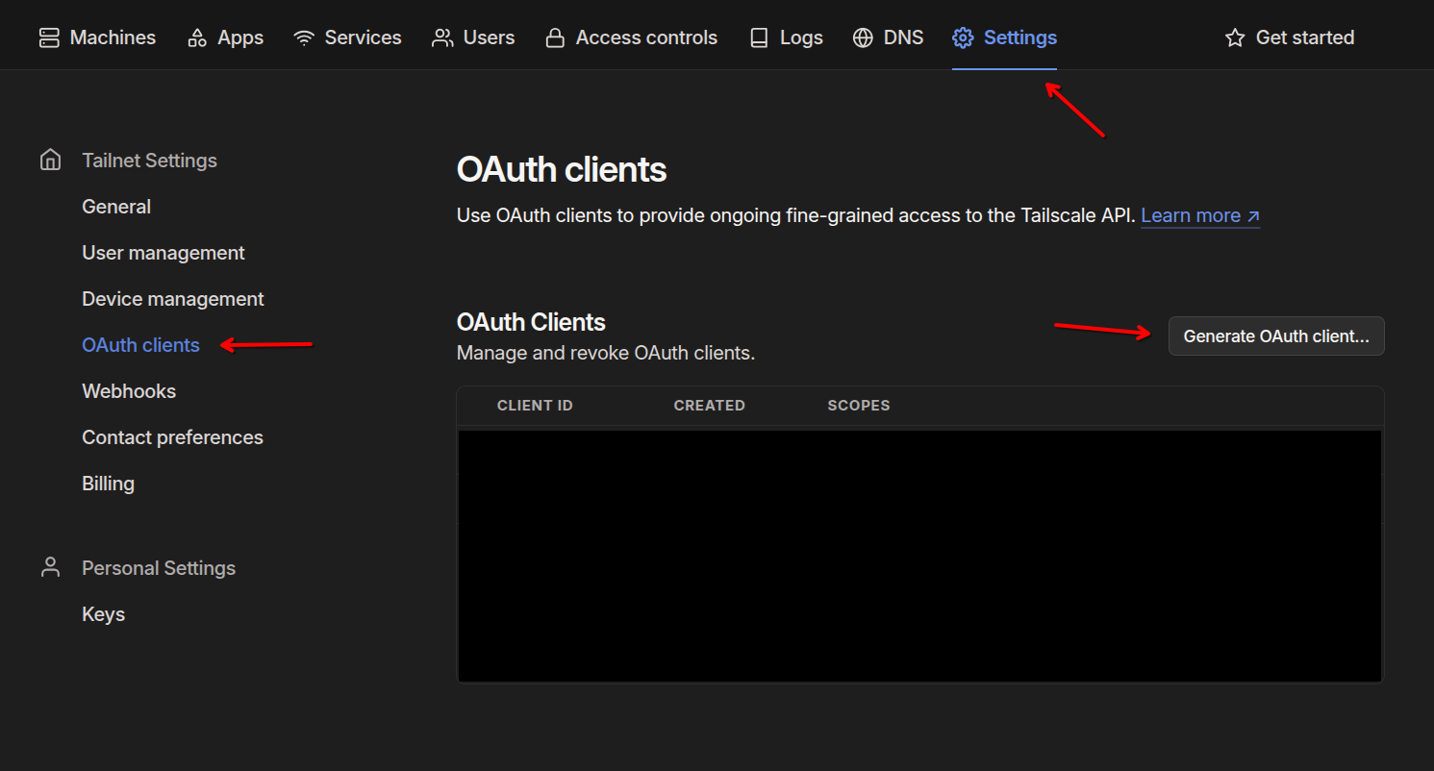Click the Get started star icon
The height and width of the screenshot is (771, 1434).
(1235, 37)
